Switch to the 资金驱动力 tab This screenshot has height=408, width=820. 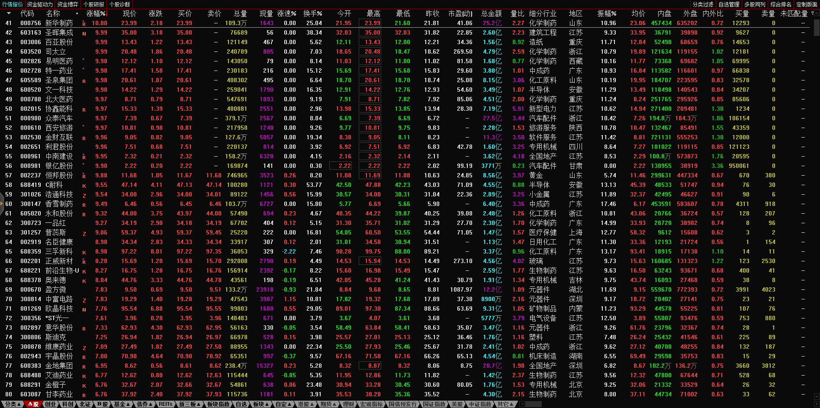tap(40, 4)
